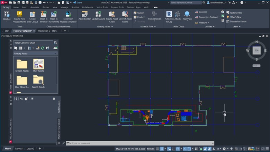Viewport: 270px width, 152px height.
Task: Switch to Production C - Start_ drawing tab
Action: (47, 31)
